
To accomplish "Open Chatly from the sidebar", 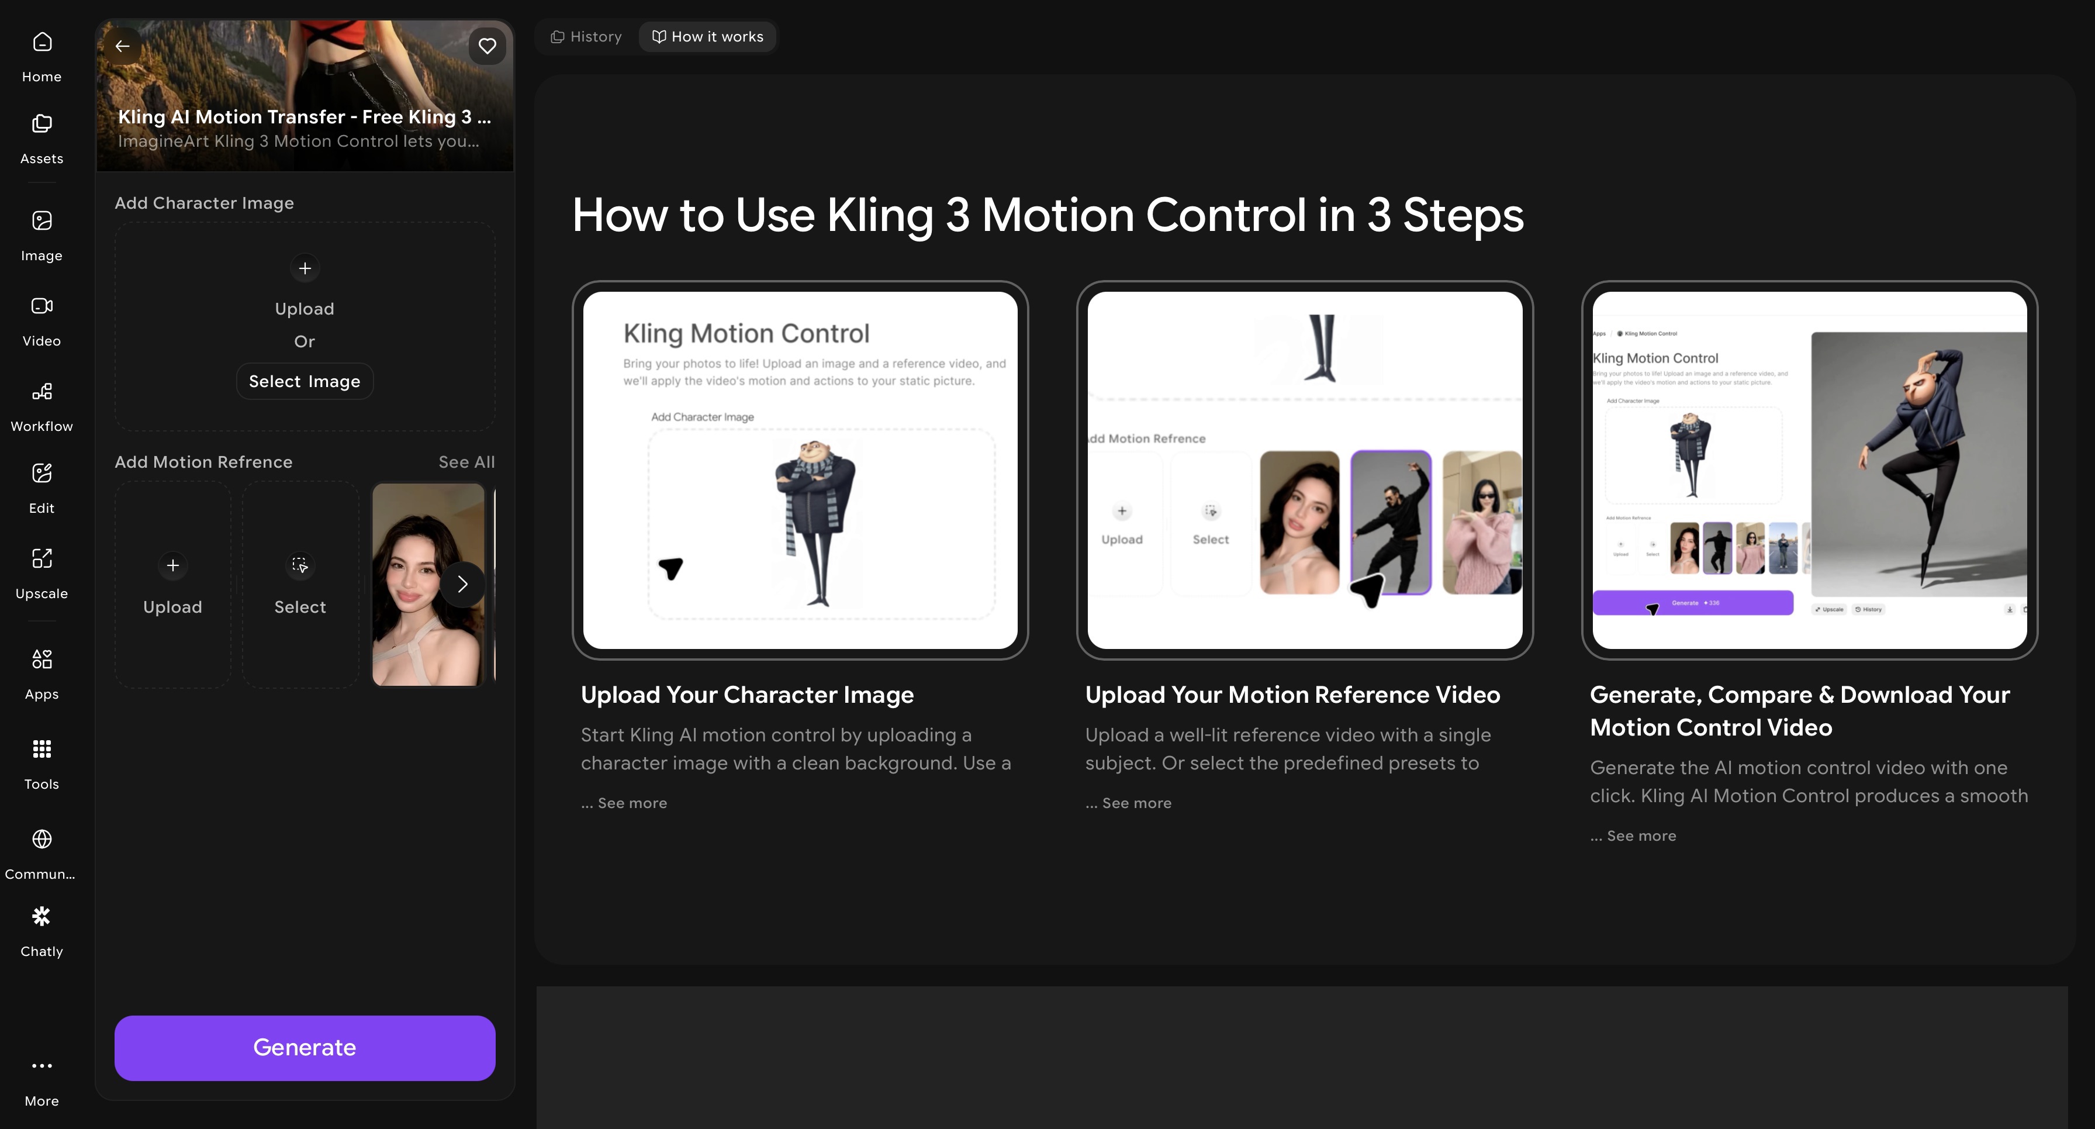I will coord(42,931).
